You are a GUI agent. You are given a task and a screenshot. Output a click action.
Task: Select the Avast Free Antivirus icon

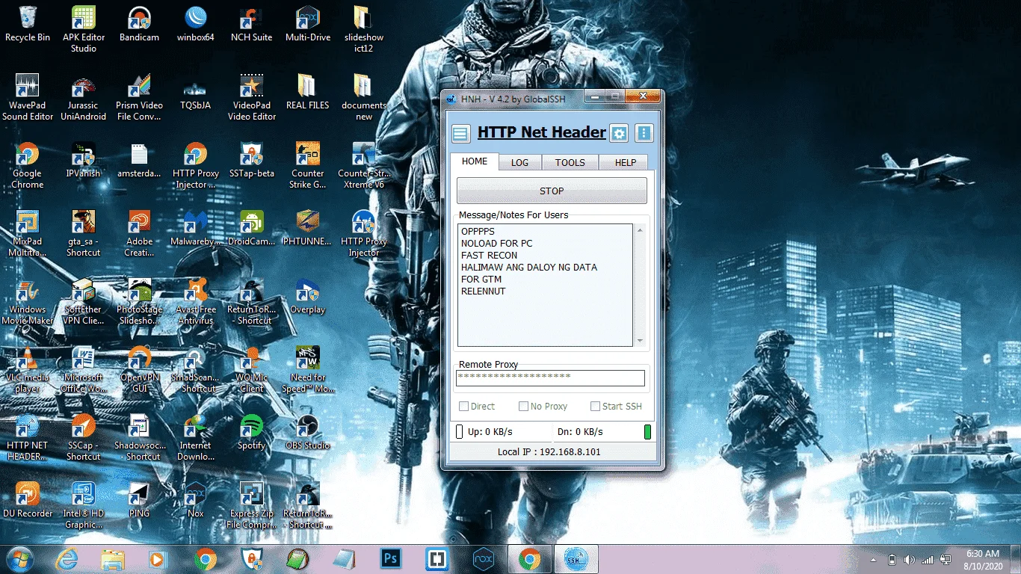[196, 301]
